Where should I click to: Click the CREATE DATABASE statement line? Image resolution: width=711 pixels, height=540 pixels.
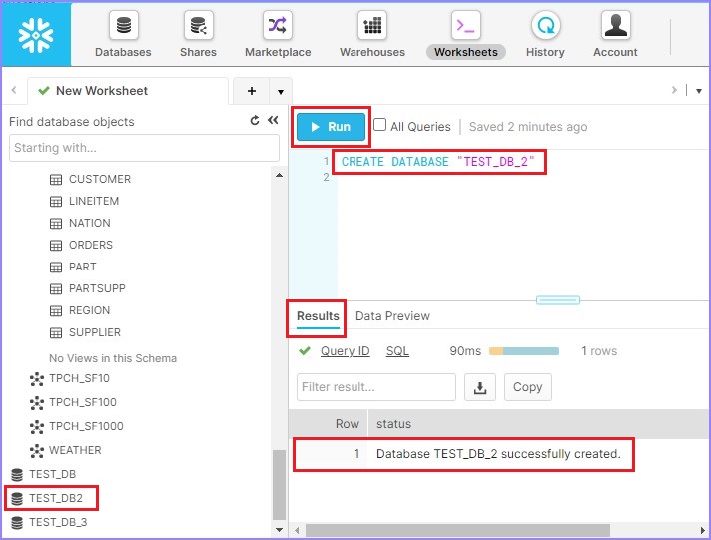tap(438, 162)
